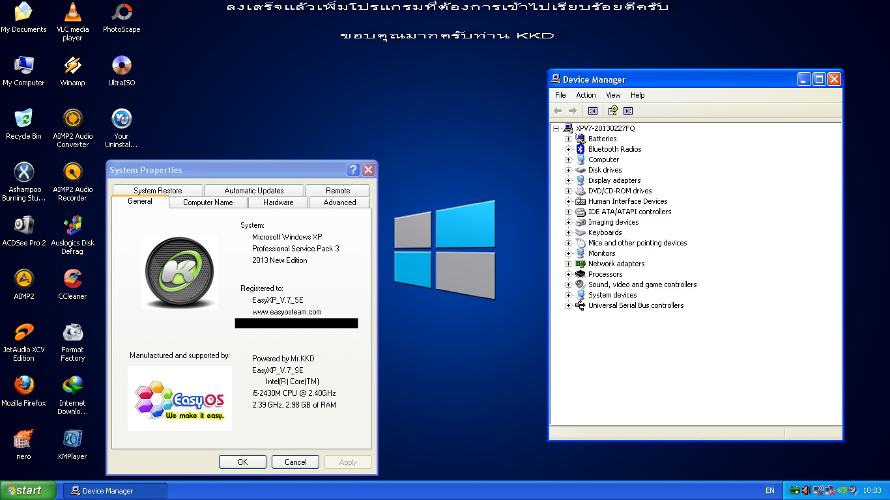Switch to the Remote tab

(x=337, y=191)
